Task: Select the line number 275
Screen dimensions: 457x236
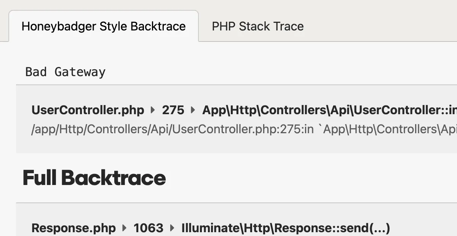Action: point(173,110)
